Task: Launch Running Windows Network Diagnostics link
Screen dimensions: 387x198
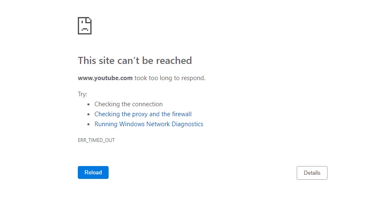Action: 149,124
